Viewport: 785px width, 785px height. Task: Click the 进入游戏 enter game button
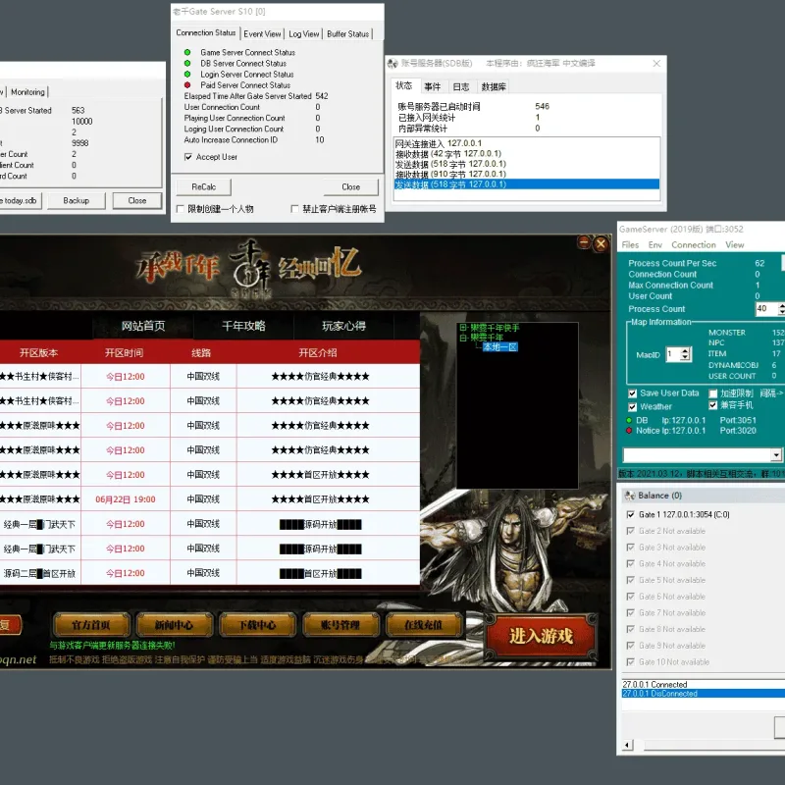tap(541, 636)
